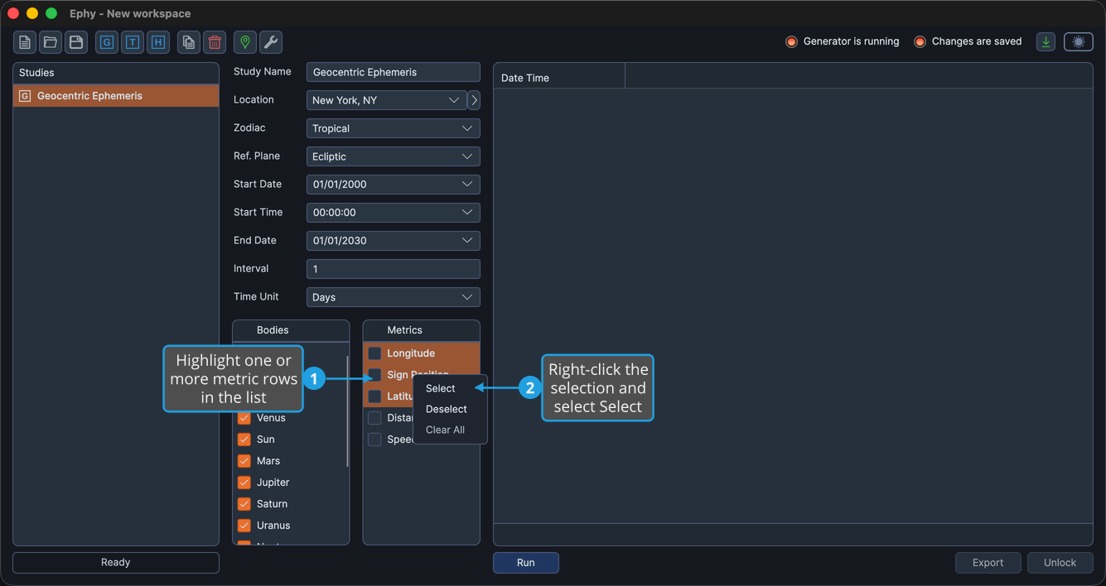This screenshot has height=586, width=1106.
Task: Click the arrow button next to Location
Action: tap(474, 100)
